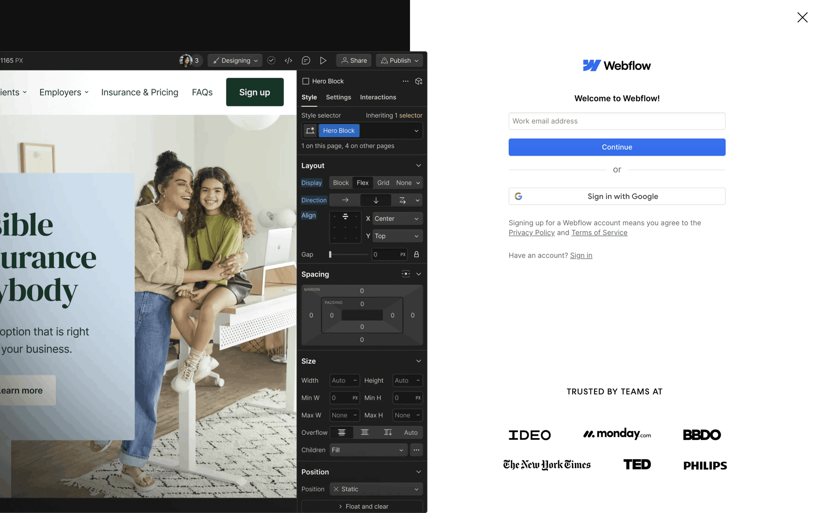Open the Position Static dropdown
Screen dimensions: 820x513
pyautogui.click(x=376, y=489)
